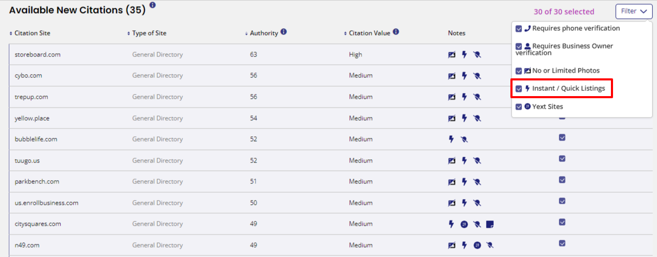Uncheck No or Limited Photos filter
Image resolution: width=657 pixels, height=257 pixels.
point(519,71)
